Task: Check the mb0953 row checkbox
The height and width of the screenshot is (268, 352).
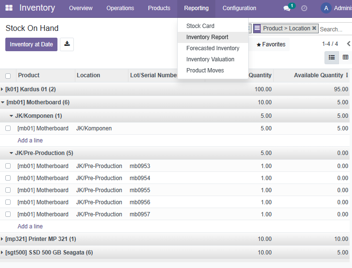Action: point(8,166)
